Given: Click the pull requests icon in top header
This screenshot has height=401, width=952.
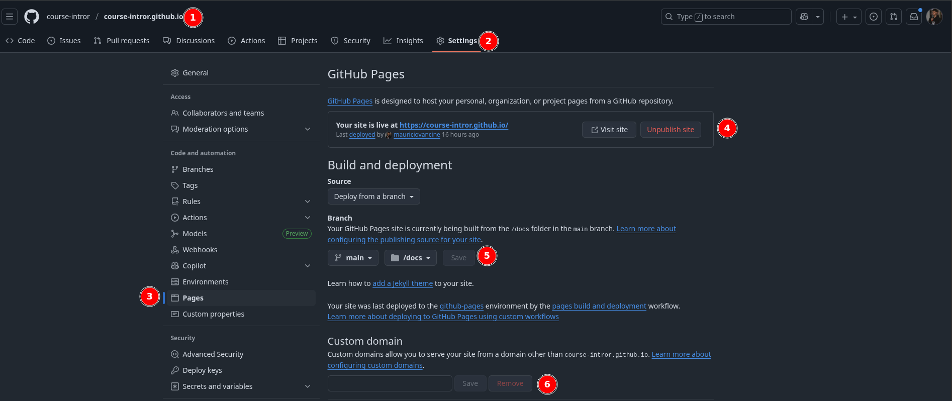Looking at the screenshot, I should pyautogui.click(x=894, y=17).
